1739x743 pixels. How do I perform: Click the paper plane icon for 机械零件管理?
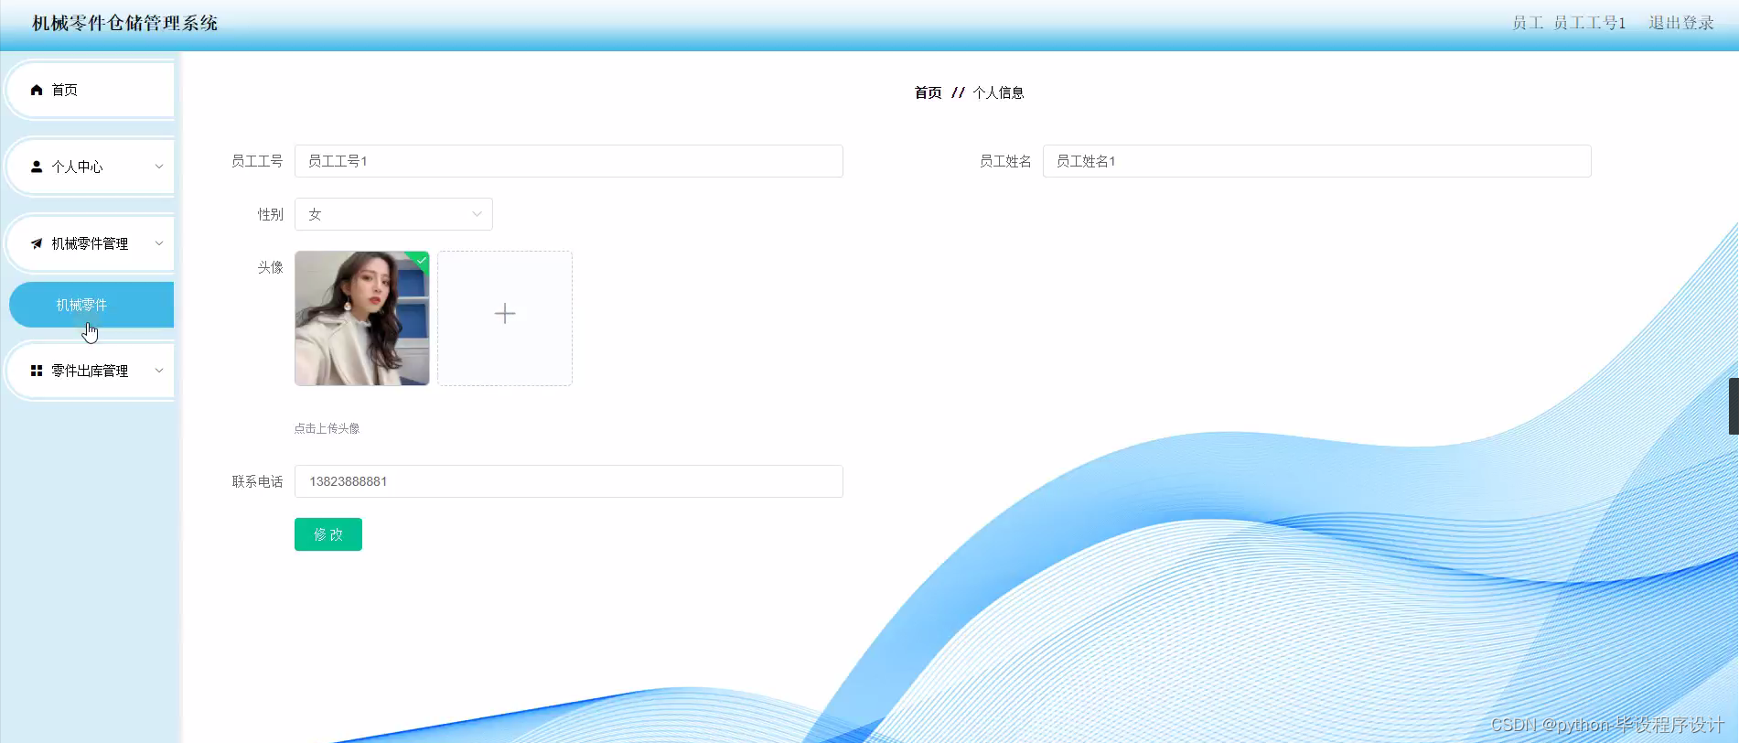tap(37, 243)
